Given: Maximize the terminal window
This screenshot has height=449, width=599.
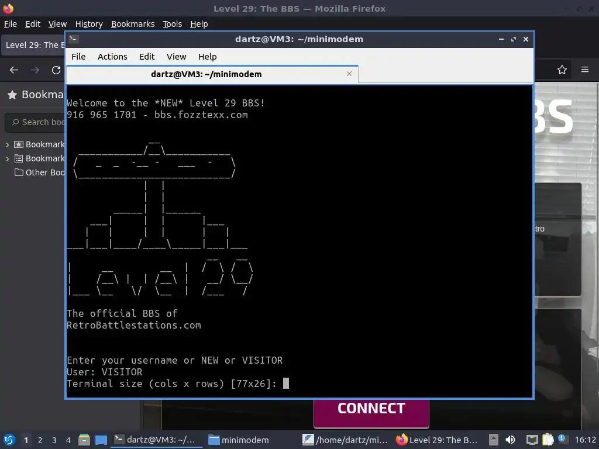Looking at the screenshot, I should click(514, 39).
